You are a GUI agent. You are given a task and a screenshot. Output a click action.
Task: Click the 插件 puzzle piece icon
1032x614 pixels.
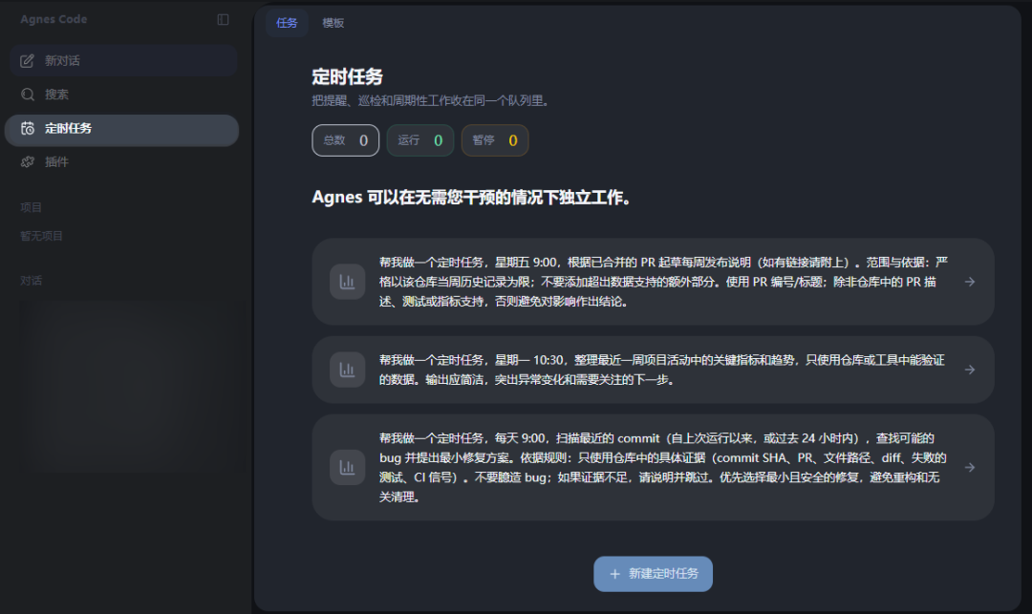pyautogui.click(x=27, y=161)
